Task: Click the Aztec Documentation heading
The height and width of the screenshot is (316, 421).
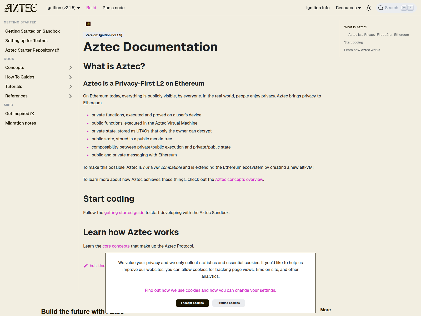Action: tap(150, 47)
